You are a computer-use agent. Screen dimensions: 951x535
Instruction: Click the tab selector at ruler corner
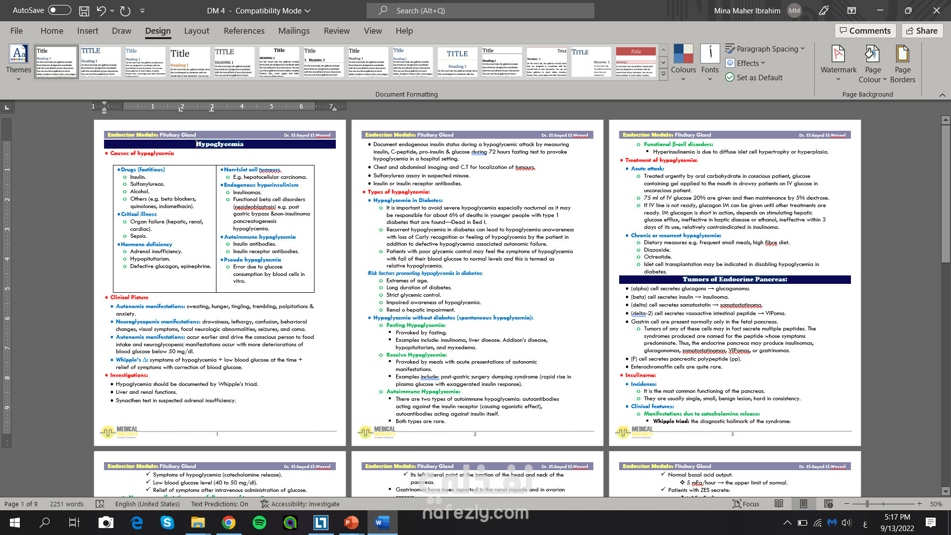7,107
